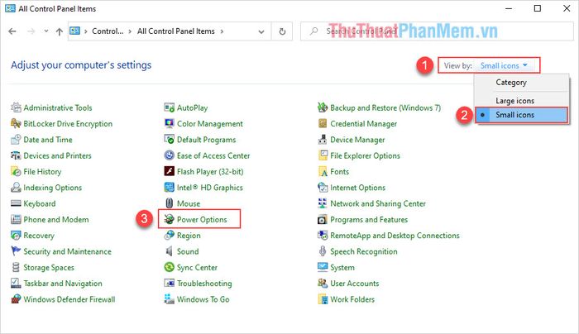Open RemoteApp and Desktop Connections link
Image resolution: width=579 pixels, height=334 pixels.
(x=395, y=236)
